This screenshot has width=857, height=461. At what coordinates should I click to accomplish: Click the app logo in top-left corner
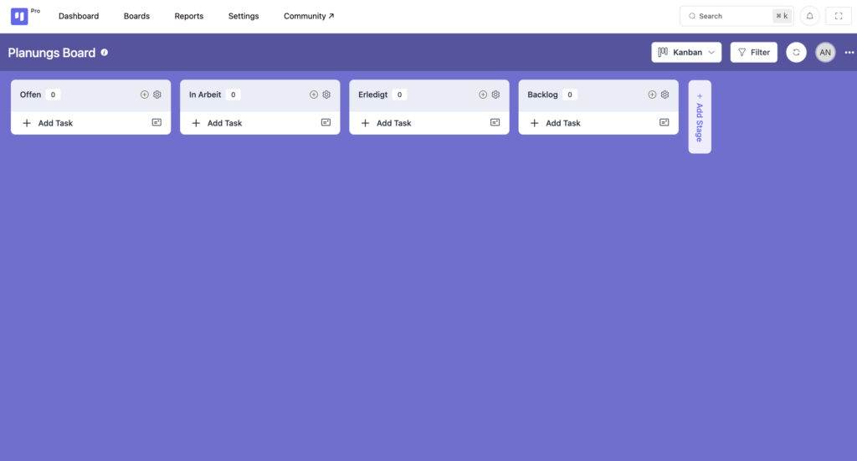(19, 17)
